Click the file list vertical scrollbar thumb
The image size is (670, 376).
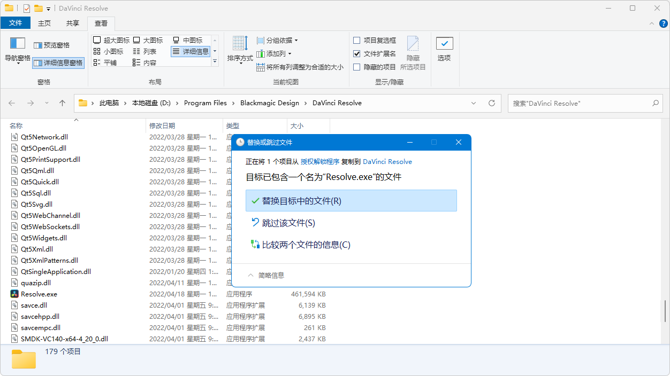[665, 311]
